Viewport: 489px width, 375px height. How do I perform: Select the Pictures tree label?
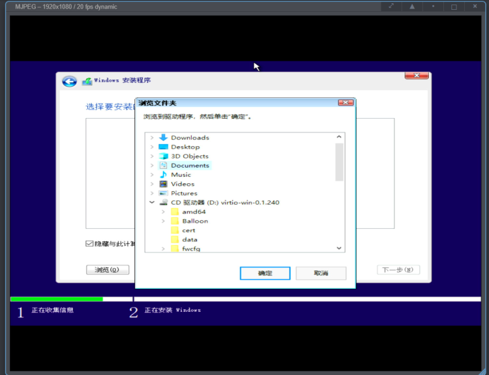(x=184, y=193)
